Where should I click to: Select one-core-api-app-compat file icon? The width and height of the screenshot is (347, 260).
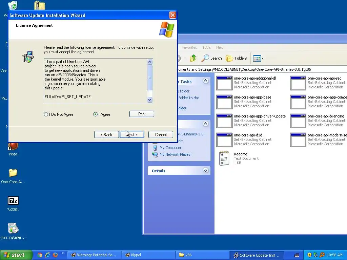[298, 102]
